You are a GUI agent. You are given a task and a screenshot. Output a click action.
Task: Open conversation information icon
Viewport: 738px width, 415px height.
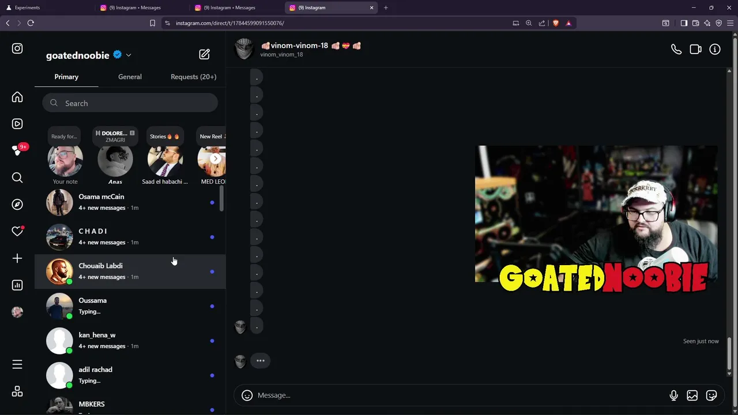(x=715, y=50)
